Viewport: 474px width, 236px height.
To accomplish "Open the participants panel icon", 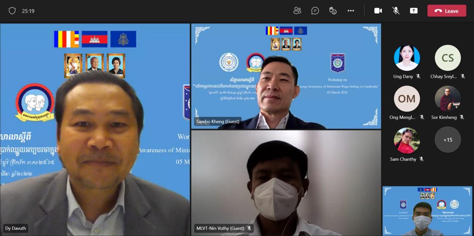I will point(297,11).
